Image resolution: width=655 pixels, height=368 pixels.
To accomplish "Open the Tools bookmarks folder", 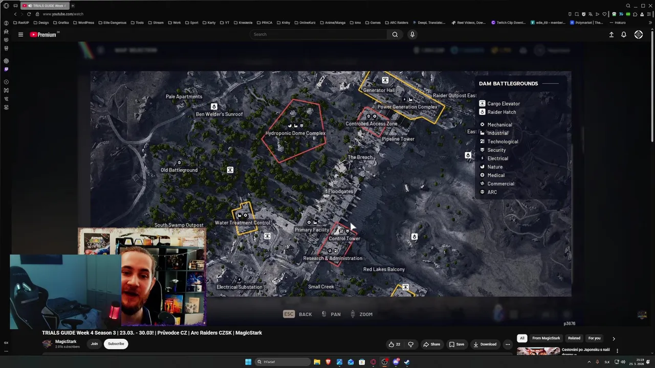I will 137,22.
